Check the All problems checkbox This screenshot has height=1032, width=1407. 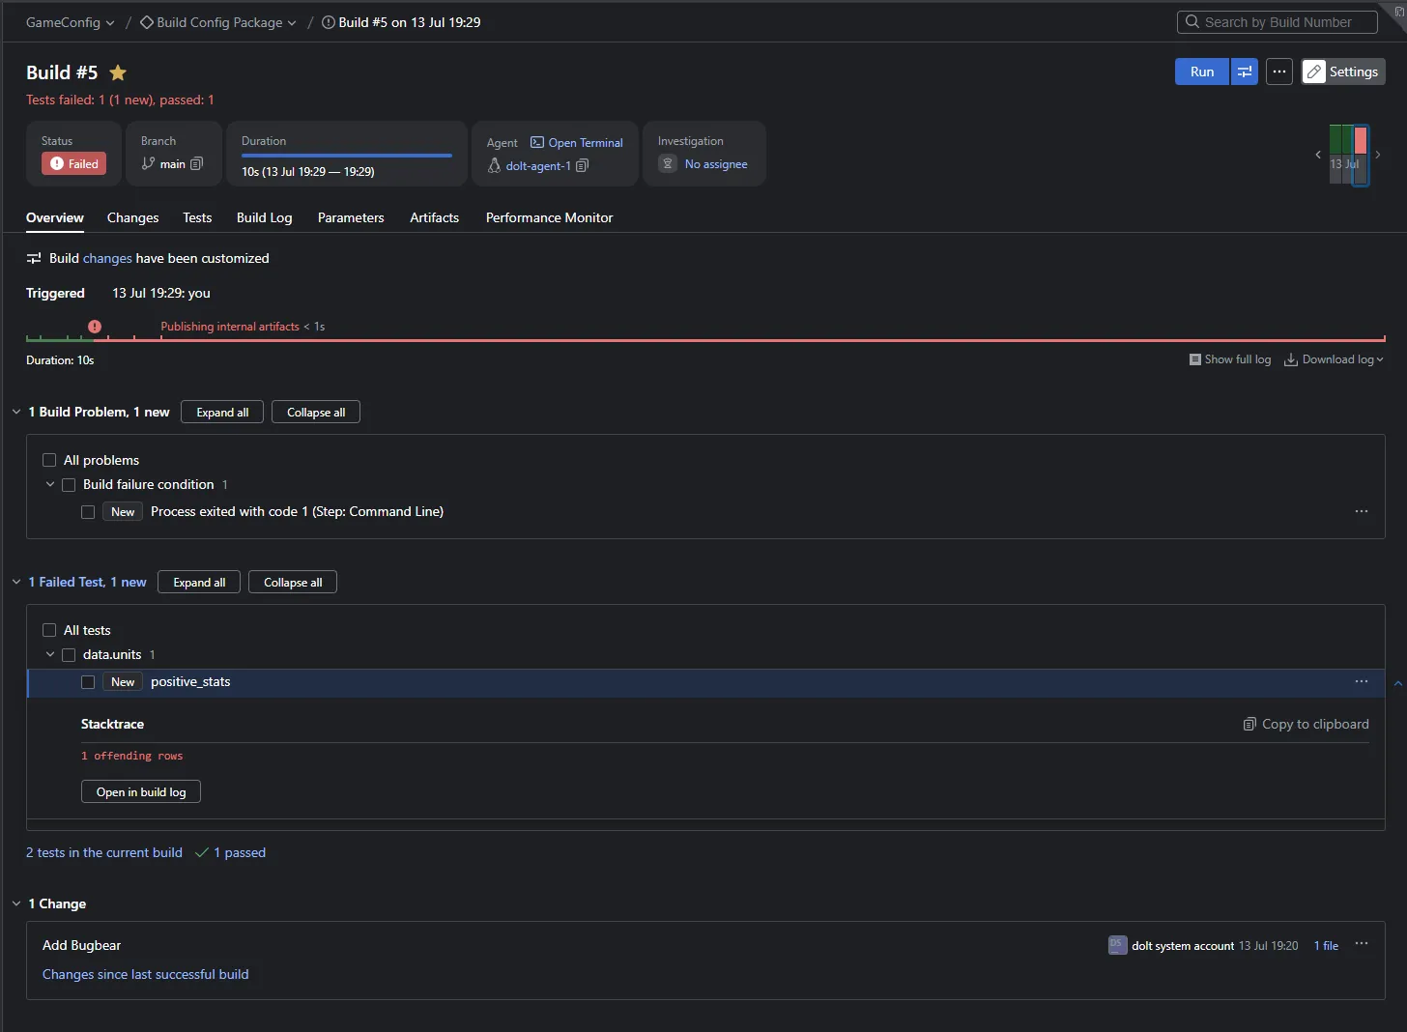[x=49, y=460]
